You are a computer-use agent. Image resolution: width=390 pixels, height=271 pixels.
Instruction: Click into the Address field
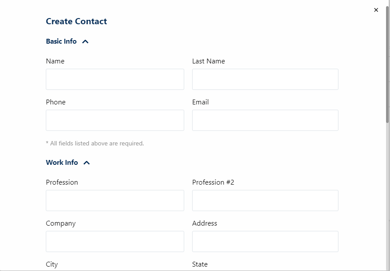point(265,241)
